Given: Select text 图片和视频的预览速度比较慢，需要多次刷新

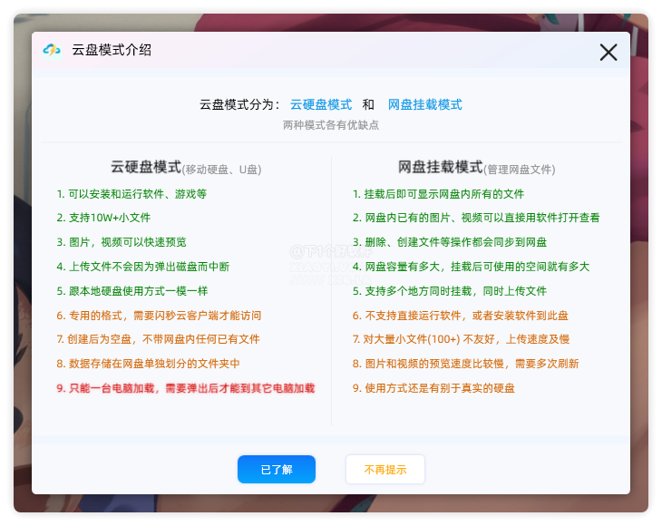Looking at the screenshot, I should (472, 364).
